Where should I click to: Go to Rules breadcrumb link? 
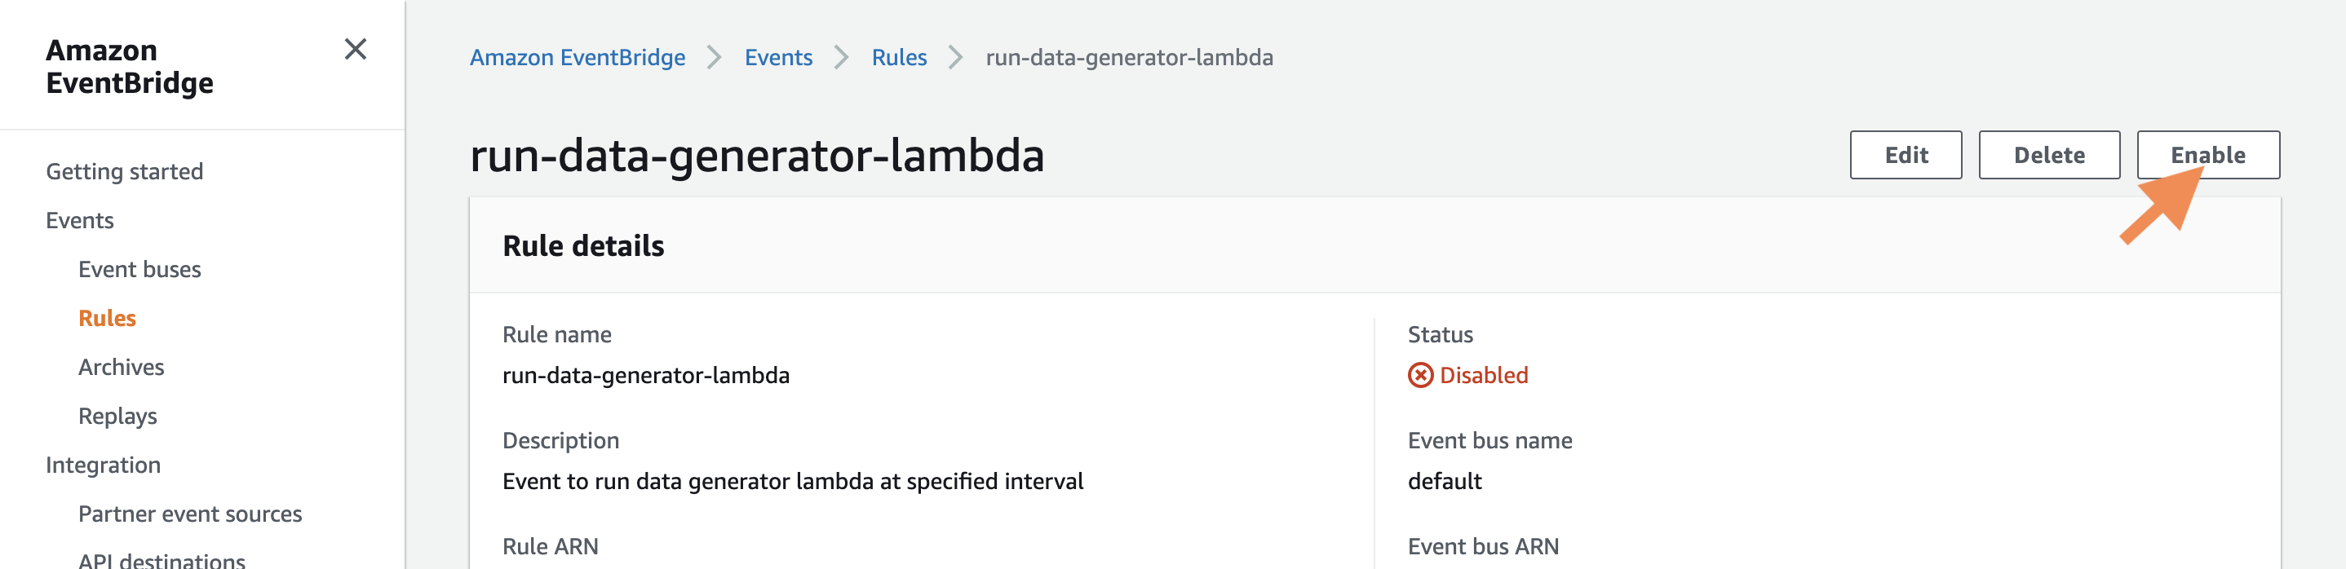pyautogui.click(x=899, y=57)
